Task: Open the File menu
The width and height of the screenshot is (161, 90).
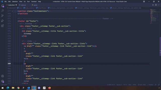Action: pyautogui.click(x=6, y=1)
